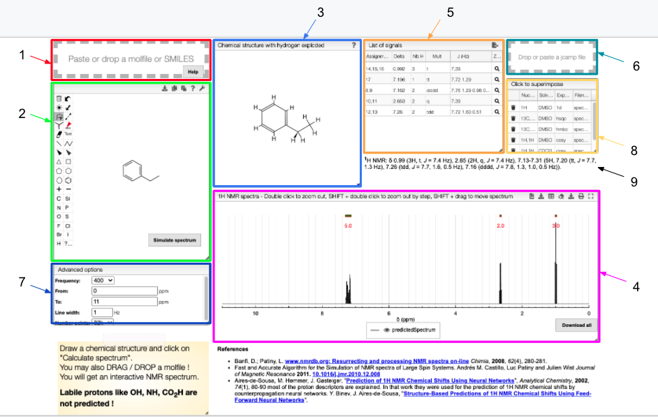Click the Line width input field
658x417 pixels.
coord(102,312)
